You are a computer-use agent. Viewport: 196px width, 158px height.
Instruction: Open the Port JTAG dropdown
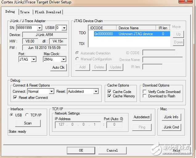pyautogui.click(x=34, y=59)
